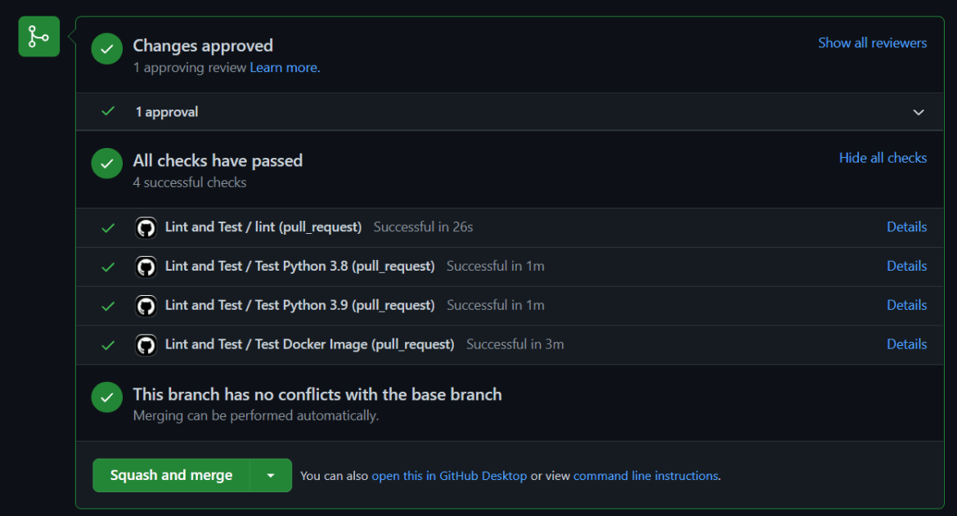Click the checkmark icon beside no conflicts message
957x516 pixels.
(106, 397)
